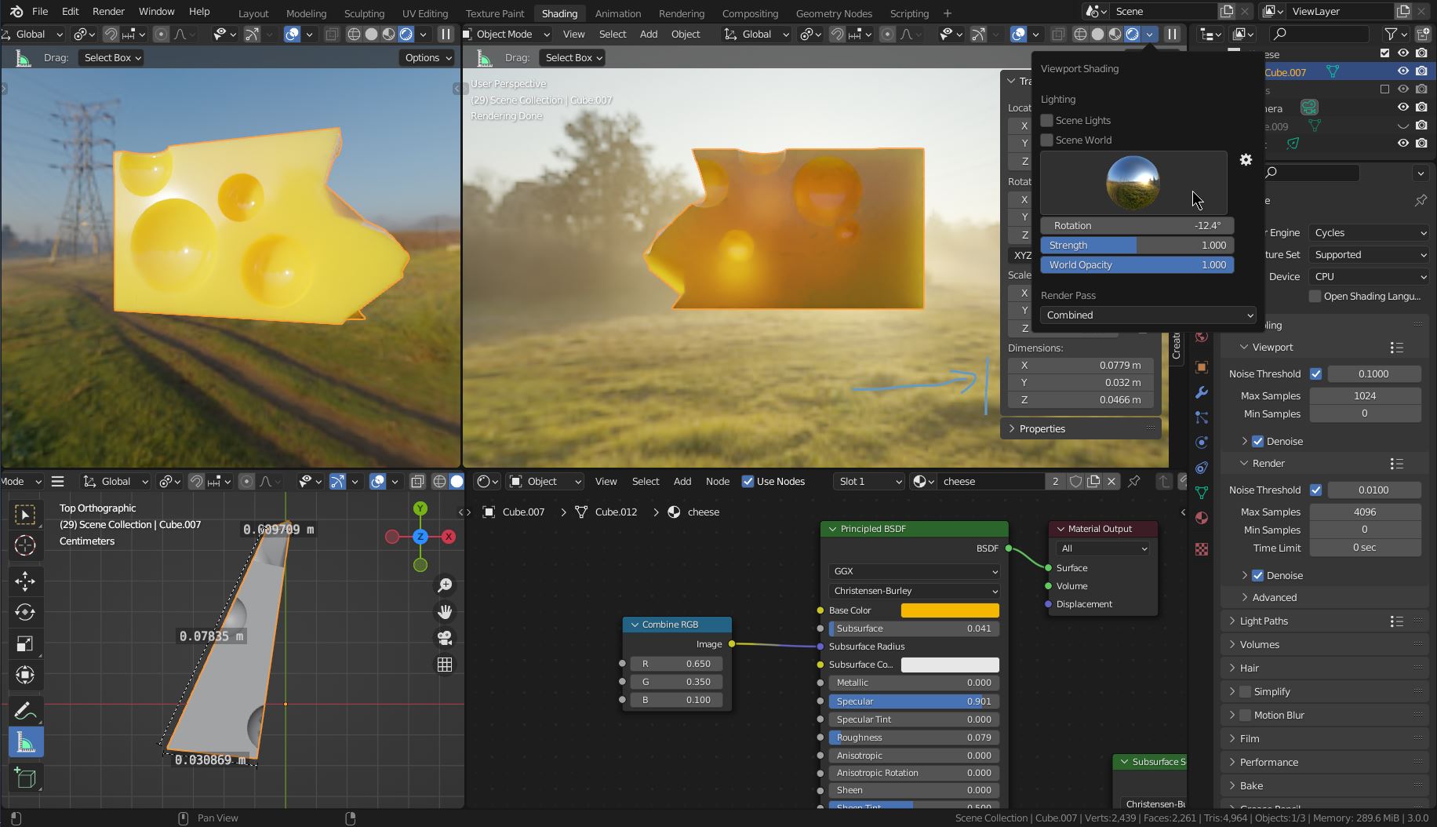This screenshot has height=827, width=1437.
Task: Open the Object Constraints properties tab
Action: coord(1201,468)
